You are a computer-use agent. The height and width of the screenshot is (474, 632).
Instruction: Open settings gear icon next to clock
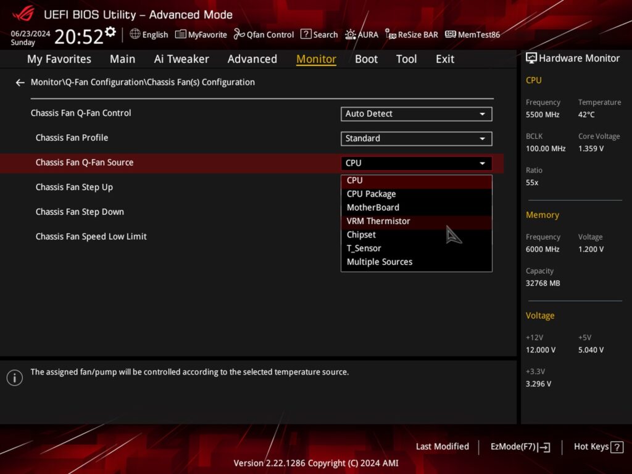tap(110, 32)
